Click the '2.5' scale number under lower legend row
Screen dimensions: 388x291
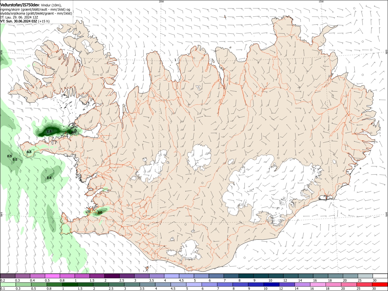(x=111, y=289)
